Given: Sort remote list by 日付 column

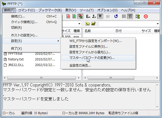Looking at the screenshot, I should (x=125, y=31).
